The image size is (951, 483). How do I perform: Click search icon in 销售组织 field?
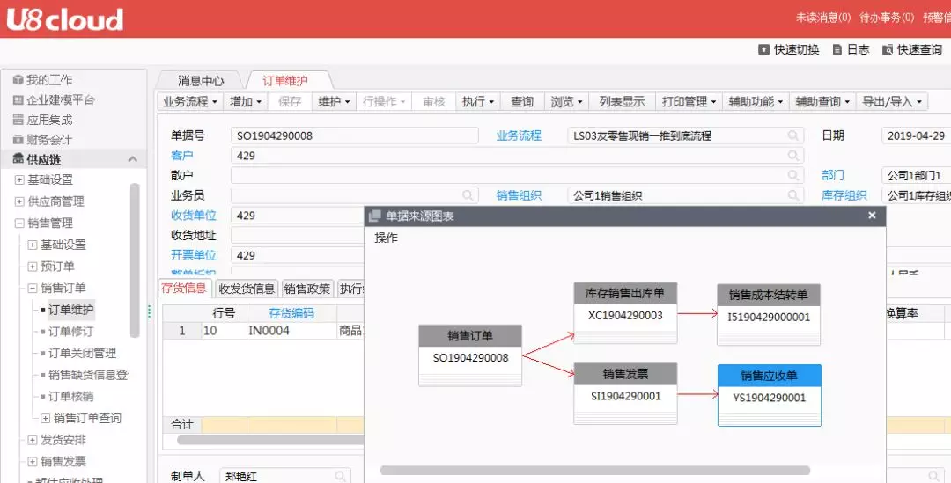pyautogui.click(x=792, y=195)
